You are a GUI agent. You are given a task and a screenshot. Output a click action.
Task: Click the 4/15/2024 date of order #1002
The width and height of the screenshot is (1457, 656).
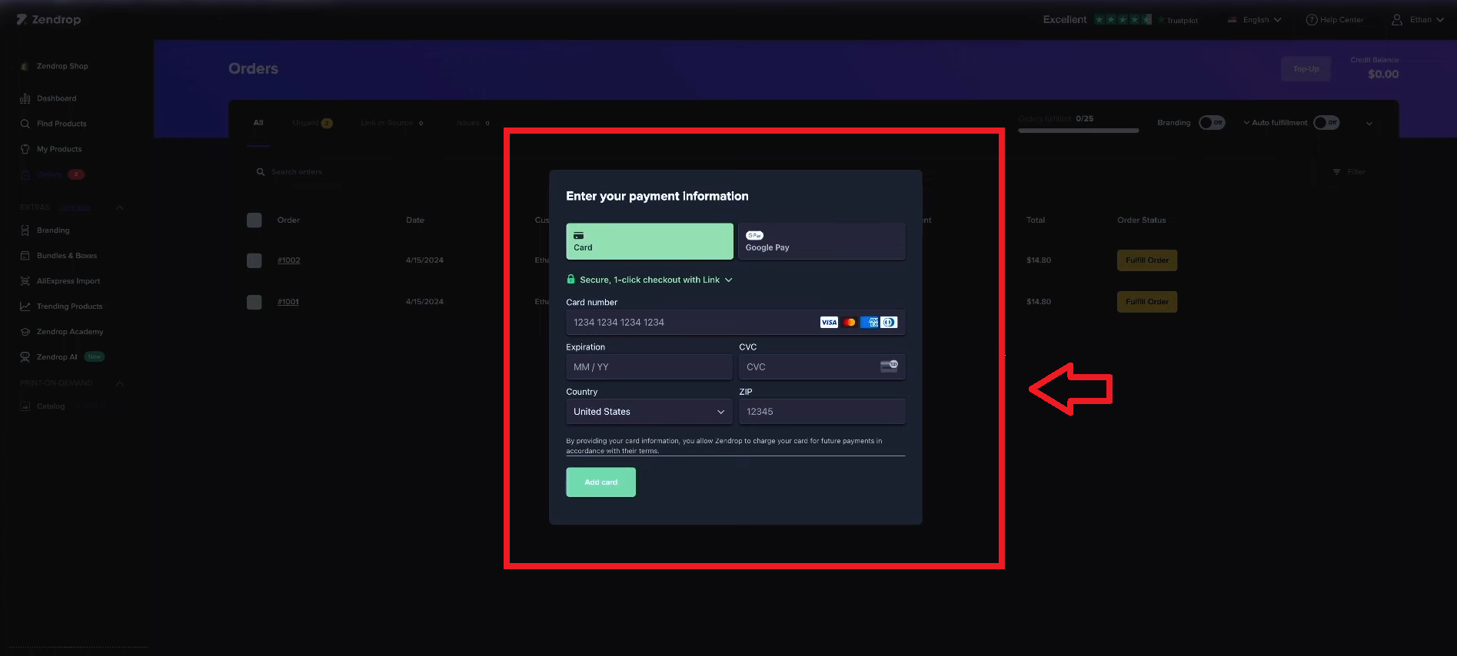pos(424,260)
